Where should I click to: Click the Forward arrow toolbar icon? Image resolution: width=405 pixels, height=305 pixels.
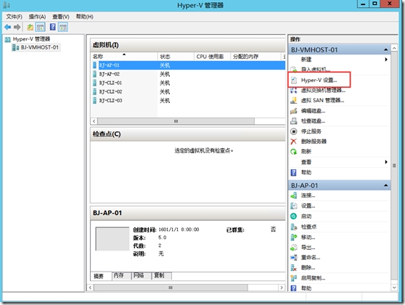[x=17, y=27]
